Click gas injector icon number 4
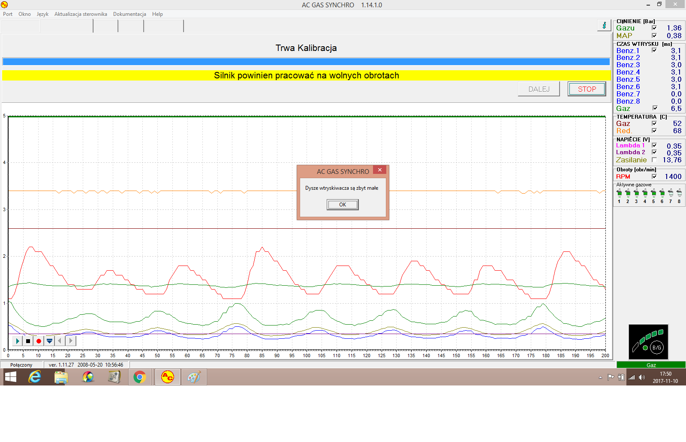The width and height of the screenshot is (686, 442). coord(645,193)
